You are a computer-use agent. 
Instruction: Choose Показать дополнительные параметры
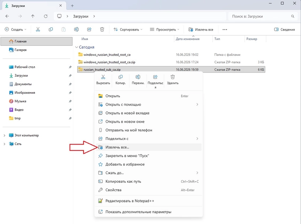149,212
